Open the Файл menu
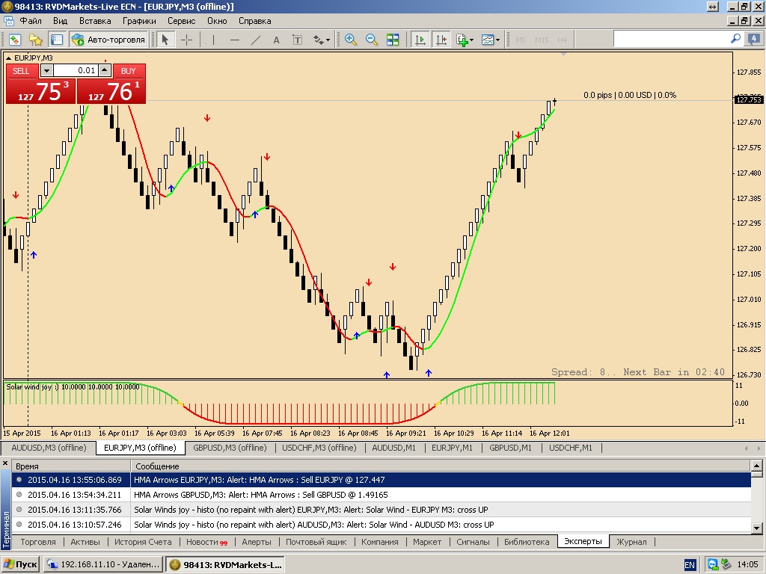This screenshot has height=574, width=766. (x=30, y=21)
